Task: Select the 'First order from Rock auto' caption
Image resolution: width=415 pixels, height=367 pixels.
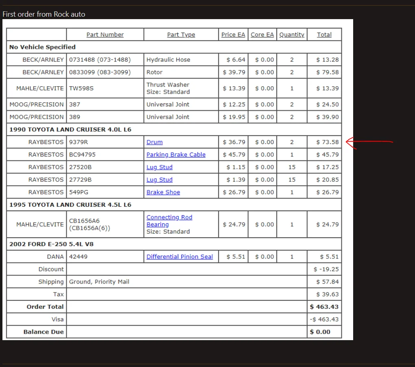Action: point(44,14)
